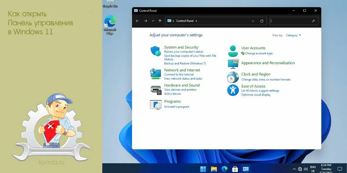Open View devices and printers link
The image size is (347, 173).
[180, 90]
